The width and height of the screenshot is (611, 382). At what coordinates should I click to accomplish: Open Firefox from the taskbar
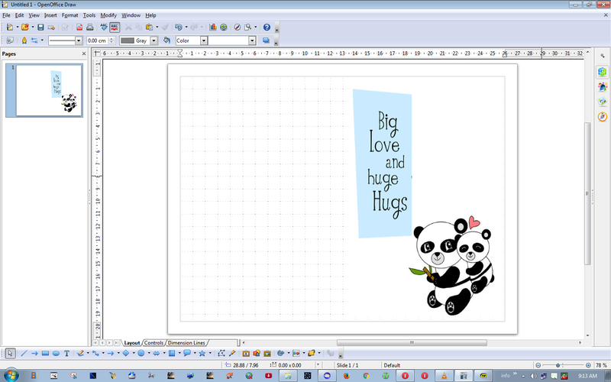point(347,376)
